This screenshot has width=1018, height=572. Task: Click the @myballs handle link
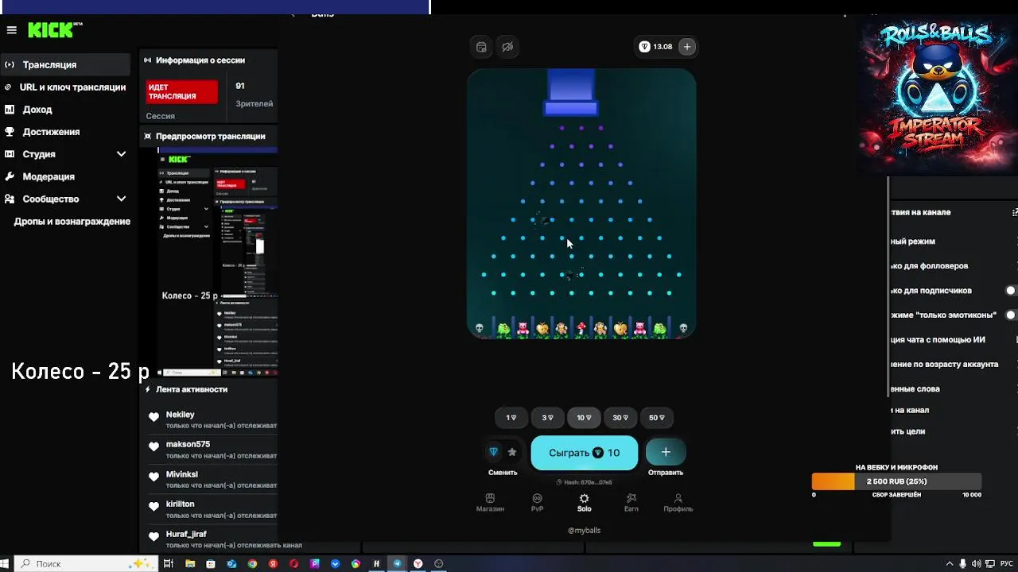[x=584, y=531]
